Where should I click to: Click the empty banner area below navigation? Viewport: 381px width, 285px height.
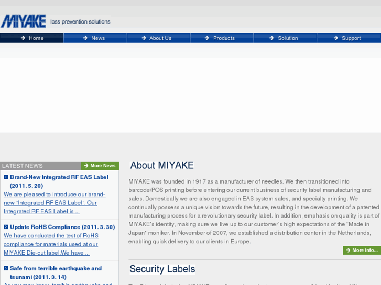point(190,94)
